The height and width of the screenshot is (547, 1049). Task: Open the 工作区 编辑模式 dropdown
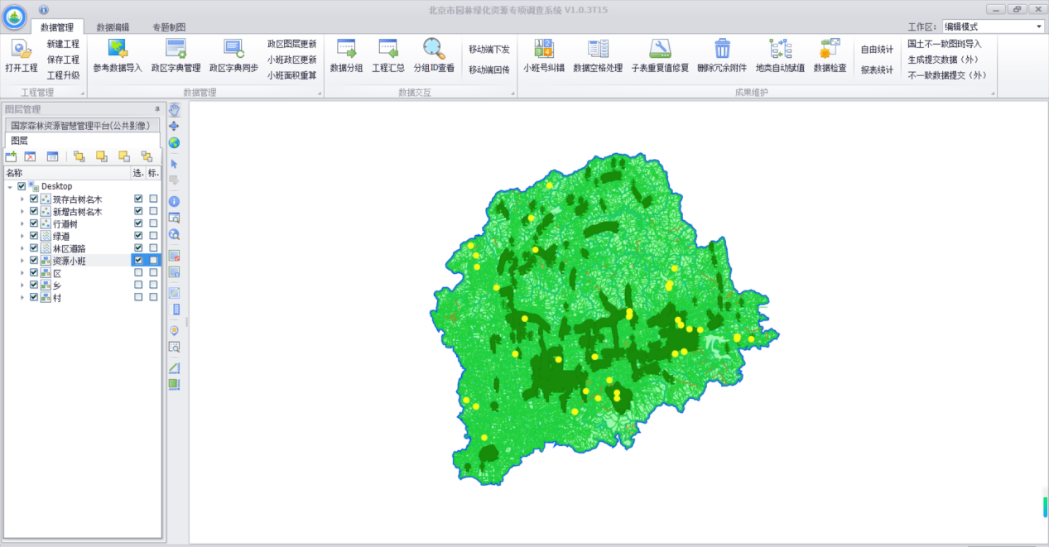[1039, 26]
